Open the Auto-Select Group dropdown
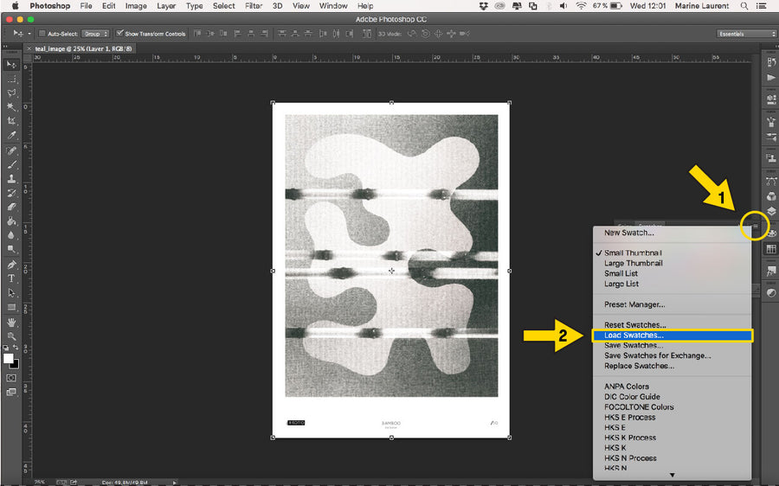This screenshot has height=486, width=779. click(96, 34)
